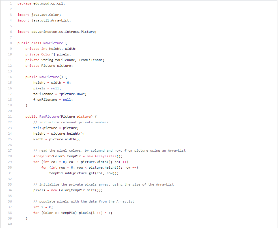Select line number 14 in the gutter
This screenshot has width=278, height=228.
(x=10, y=77)
